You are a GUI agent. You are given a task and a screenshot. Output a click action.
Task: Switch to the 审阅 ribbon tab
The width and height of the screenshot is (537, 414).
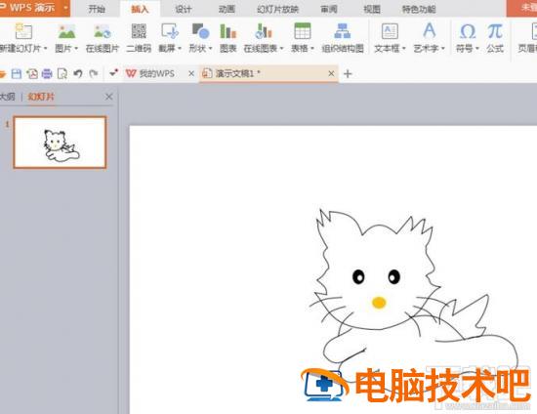coord(329,9)
